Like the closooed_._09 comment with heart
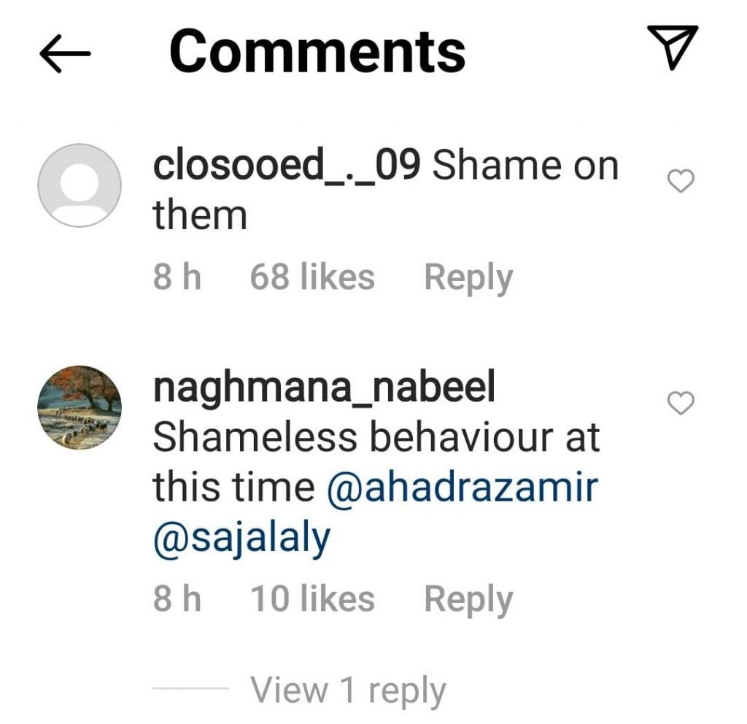 [x=681, y=181]
